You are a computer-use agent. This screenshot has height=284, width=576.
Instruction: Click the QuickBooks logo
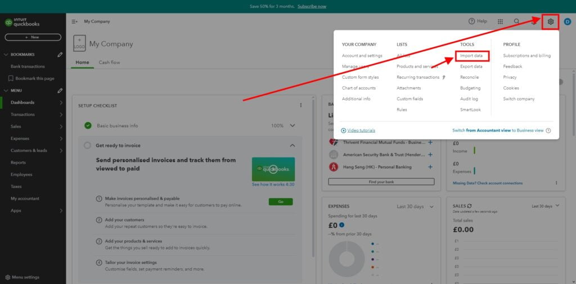[22, 22]
